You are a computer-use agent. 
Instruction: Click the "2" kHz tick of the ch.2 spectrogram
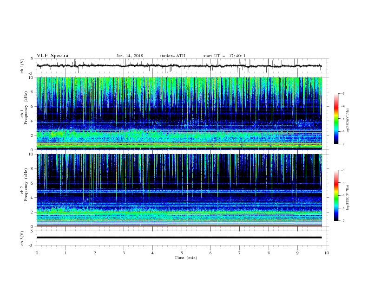click(33, 212)
